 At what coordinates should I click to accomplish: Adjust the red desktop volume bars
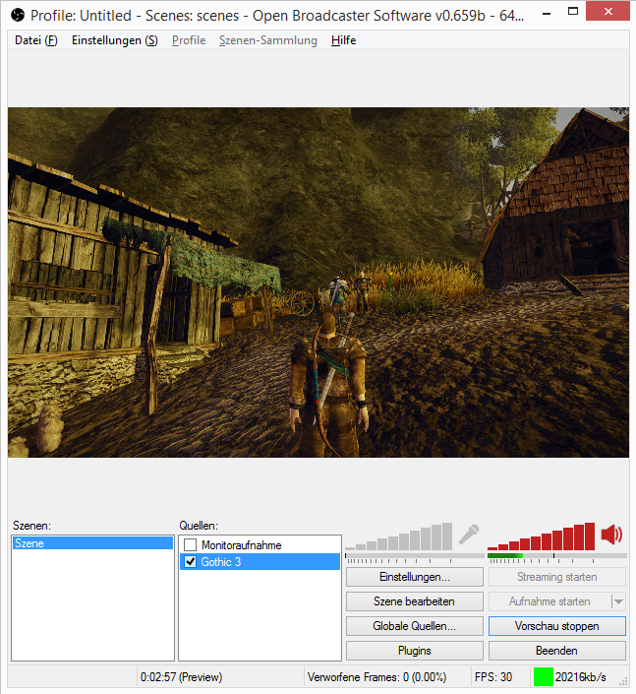(x=542, y=536)
